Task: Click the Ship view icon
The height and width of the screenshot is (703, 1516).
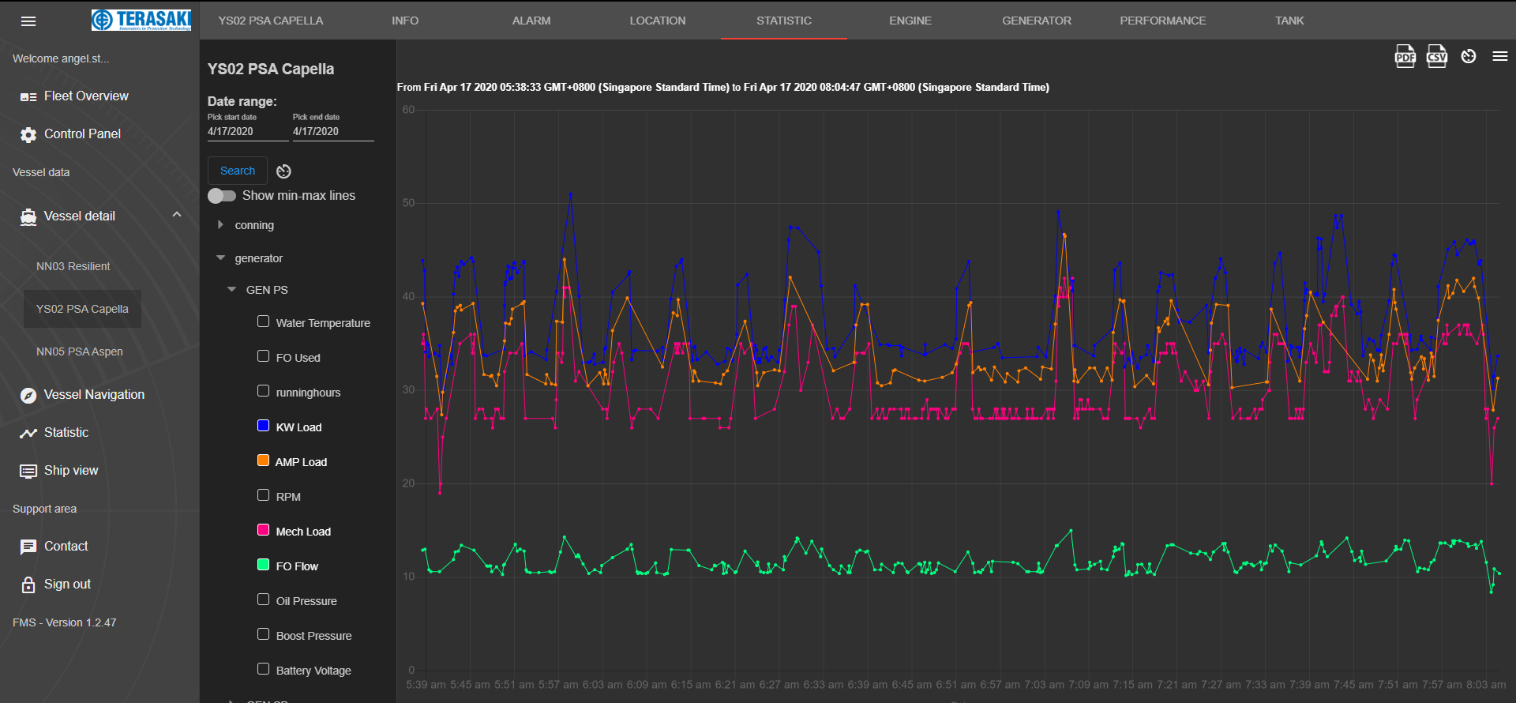Action: pyautogui.click(x=28, y=472)
